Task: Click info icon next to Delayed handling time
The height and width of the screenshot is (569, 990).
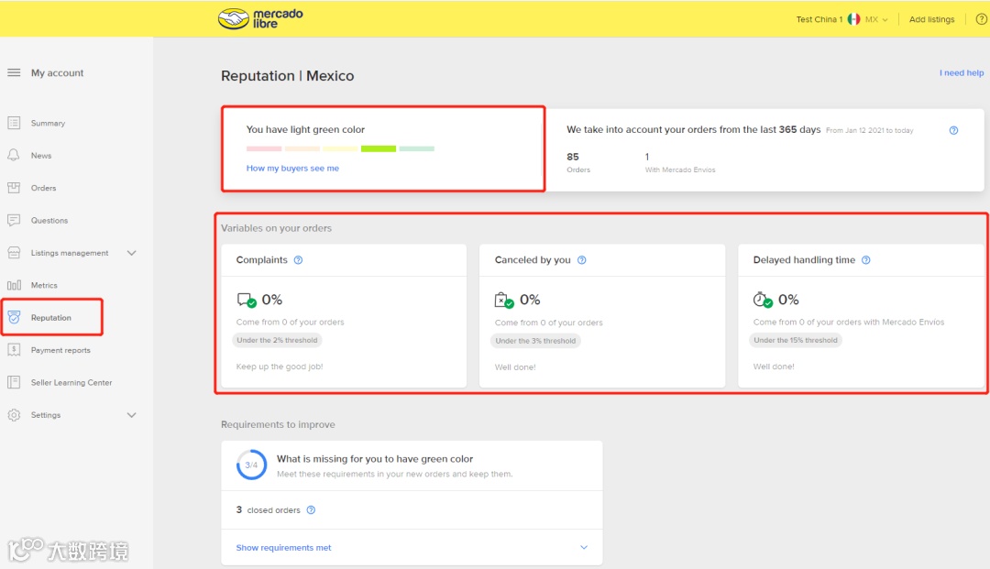Action: pos(865,260)
